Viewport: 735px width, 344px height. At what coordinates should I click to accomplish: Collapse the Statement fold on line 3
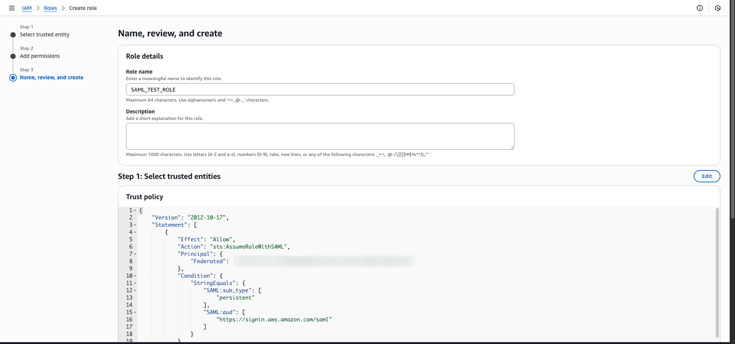(135, 225)
